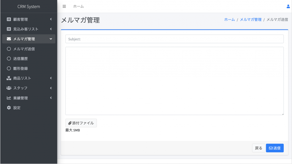
Task: Collapse メルマガ管理 with its down chevron
Action: [51, 39]
